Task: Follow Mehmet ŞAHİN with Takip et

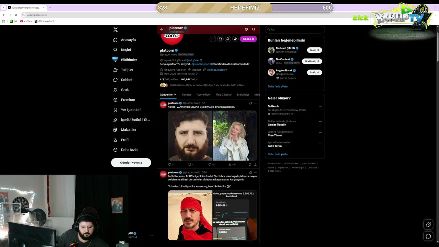Action: click(x=315, y=50)
